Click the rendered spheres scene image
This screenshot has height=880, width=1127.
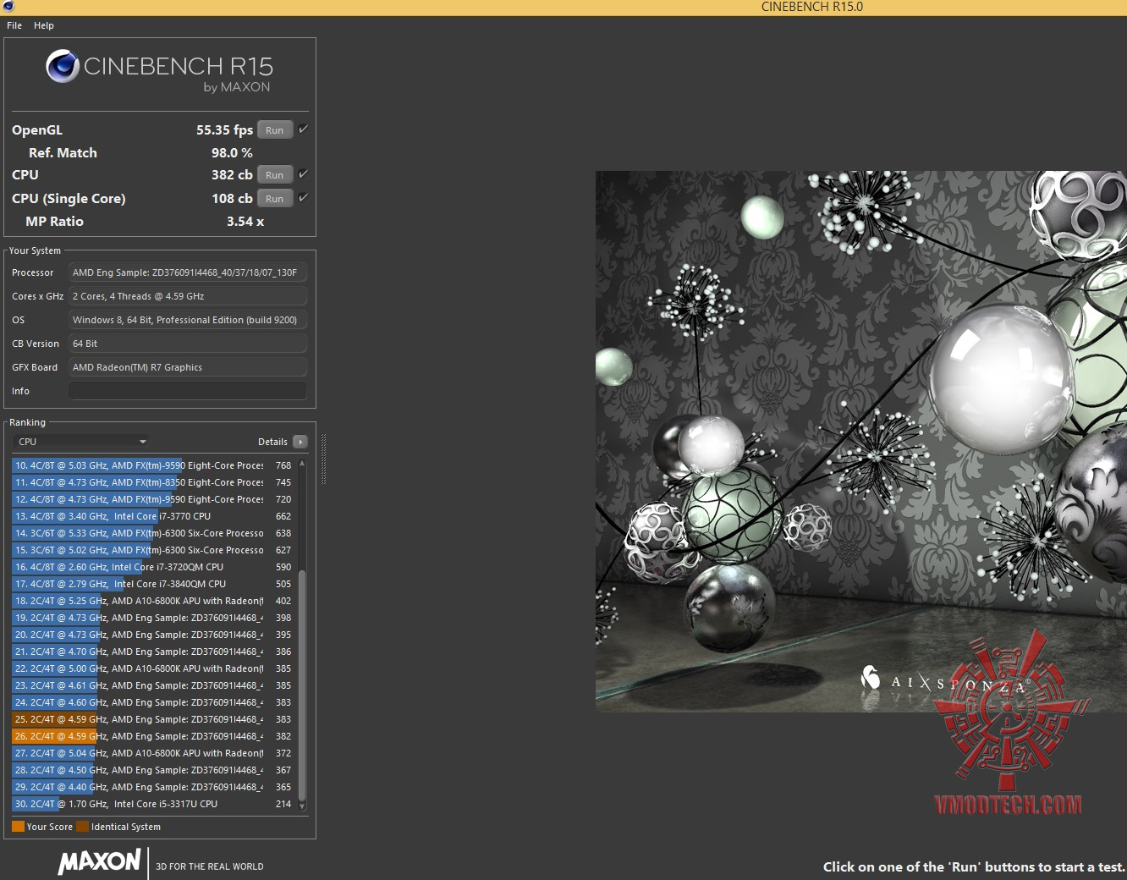click(861, 441)
